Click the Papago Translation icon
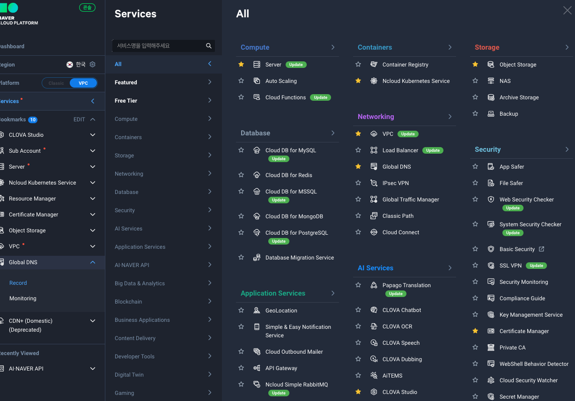 [374, 285]
